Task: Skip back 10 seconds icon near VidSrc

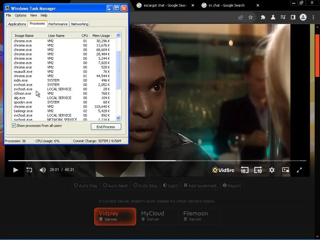Action: (244, 170)
